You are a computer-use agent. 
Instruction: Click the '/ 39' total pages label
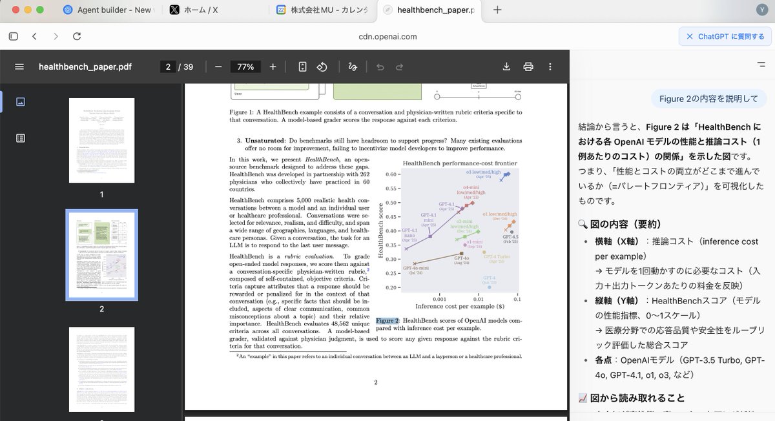pos(186,67)
